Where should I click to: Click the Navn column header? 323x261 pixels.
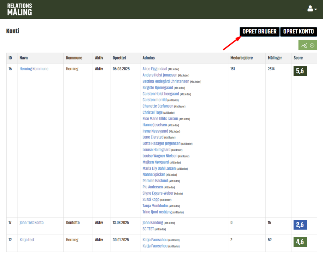coord(24,58)
